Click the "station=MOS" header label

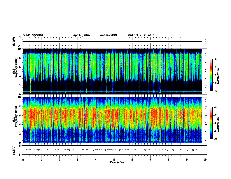[108, 35]
